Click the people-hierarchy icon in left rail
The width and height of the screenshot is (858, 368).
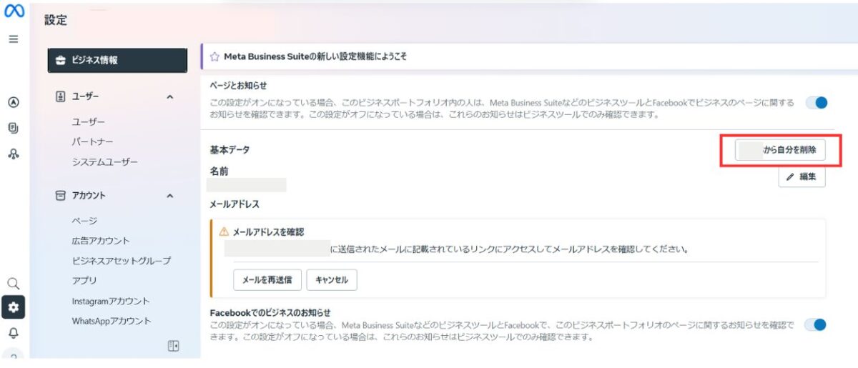click(x=14, y=153)
